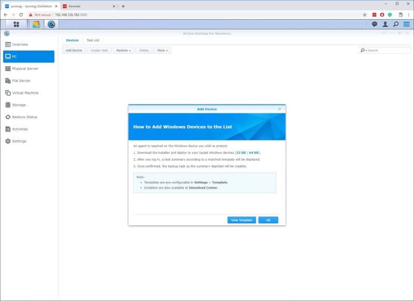Click the Active Backup taskbar icon

pyautogui.click(x=51, y=24)
